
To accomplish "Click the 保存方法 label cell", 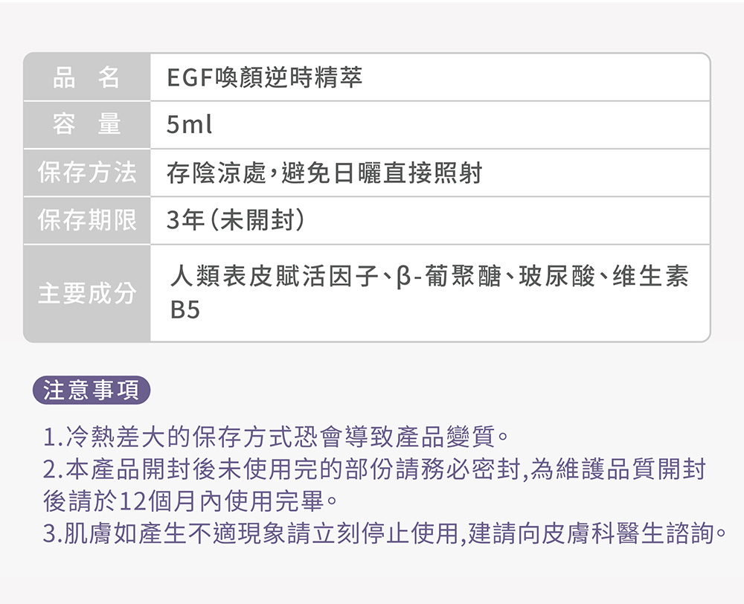I will tap(86, 173).
